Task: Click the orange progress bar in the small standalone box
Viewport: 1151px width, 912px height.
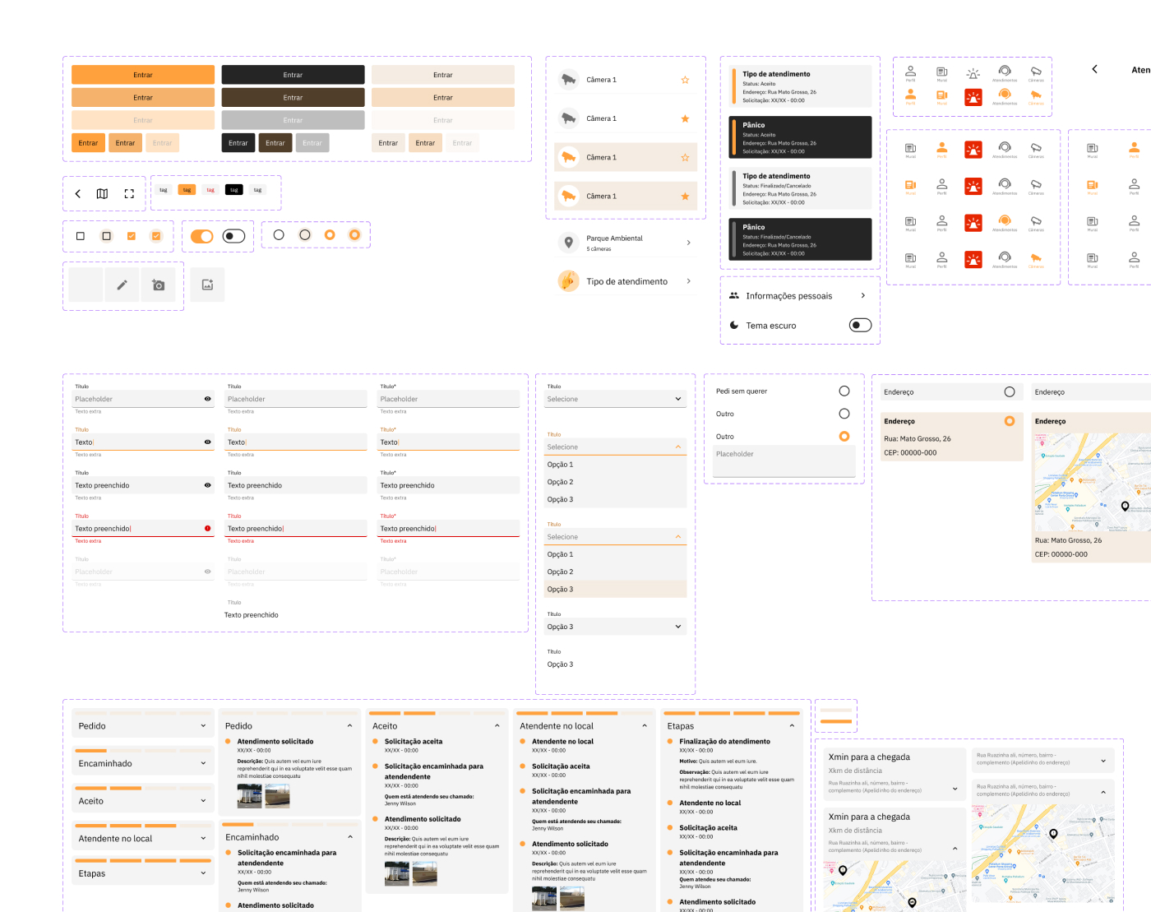Action: (837, 721)
